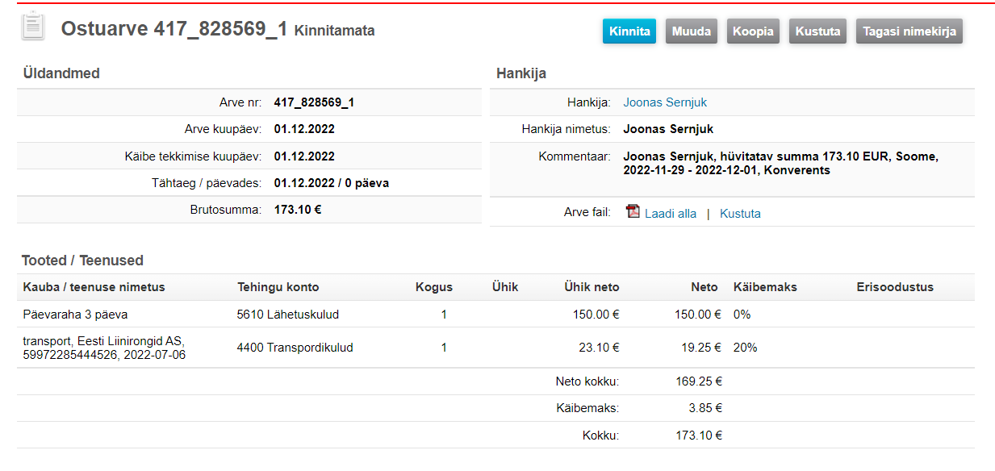Click Brutosumma value 173.10 €
This screenshot has width=995, height=471.
tap(298, 210)
